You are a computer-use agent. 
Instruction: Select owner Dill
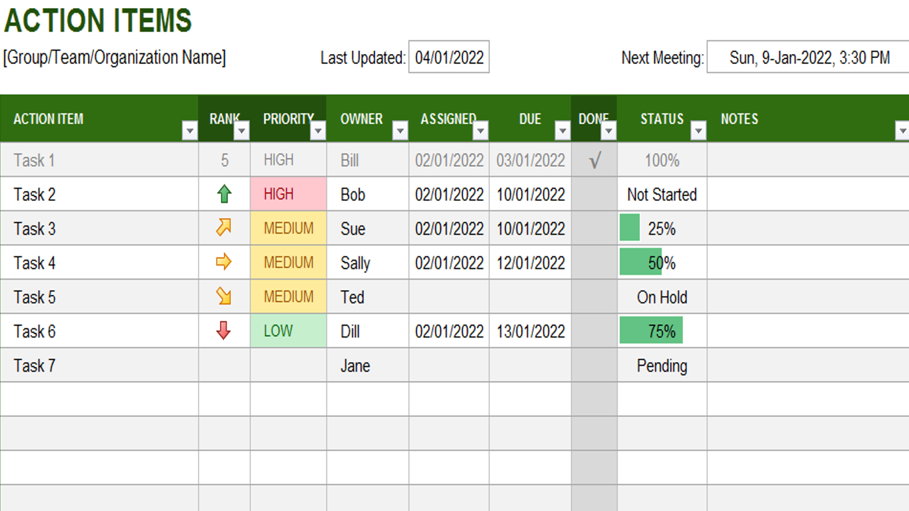click(368, 330)
